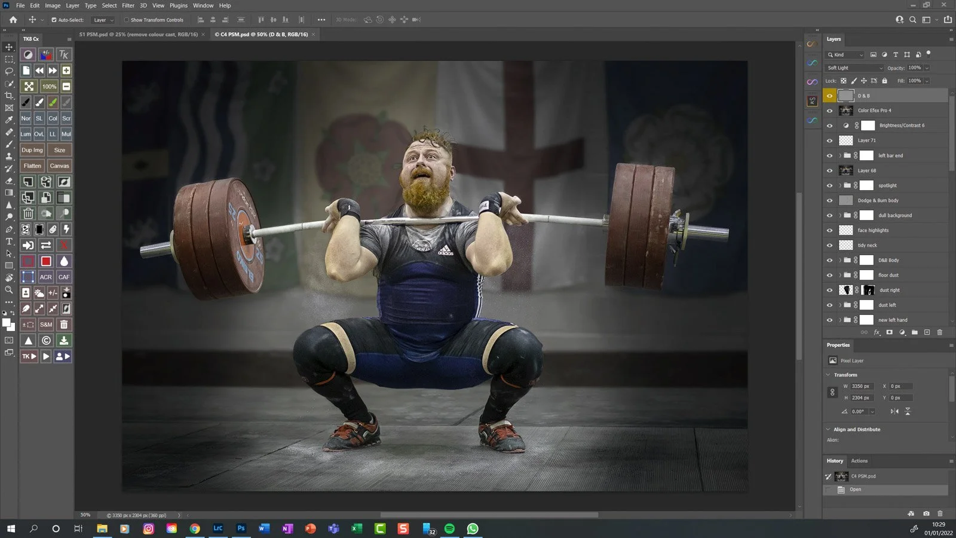
Task: Click the TK8 ACR button
Action: (46, 277)
